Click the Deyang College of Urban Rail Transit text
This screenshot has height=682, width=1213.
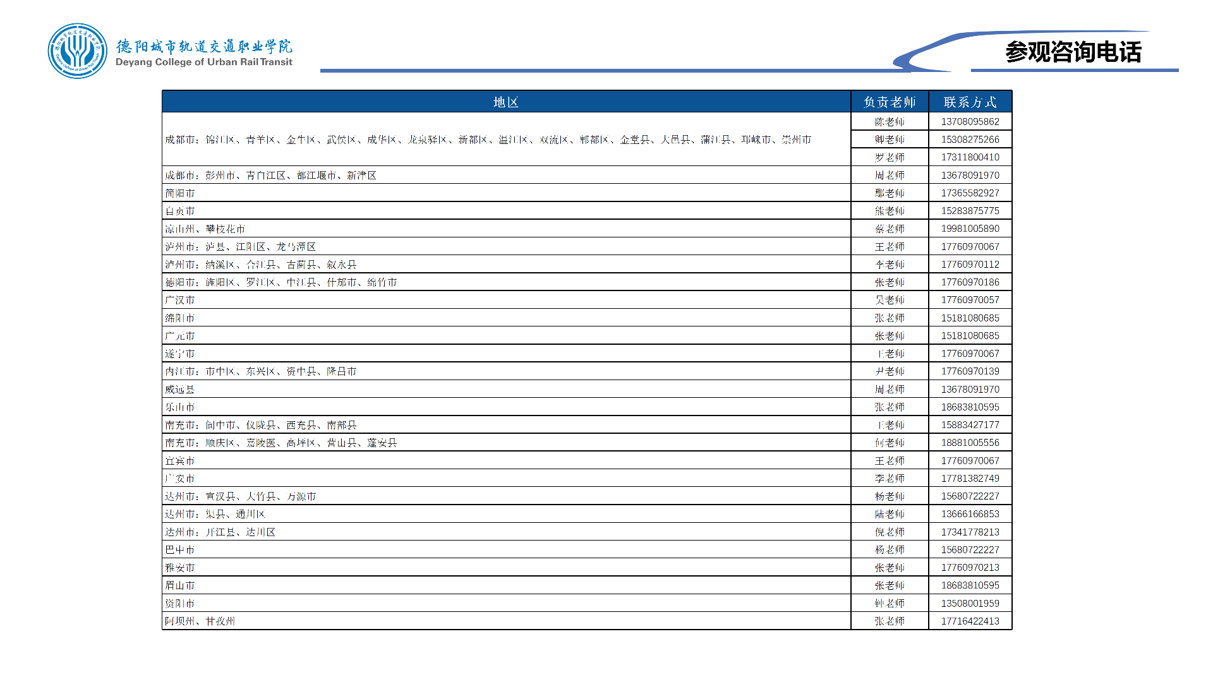point(203,62)
